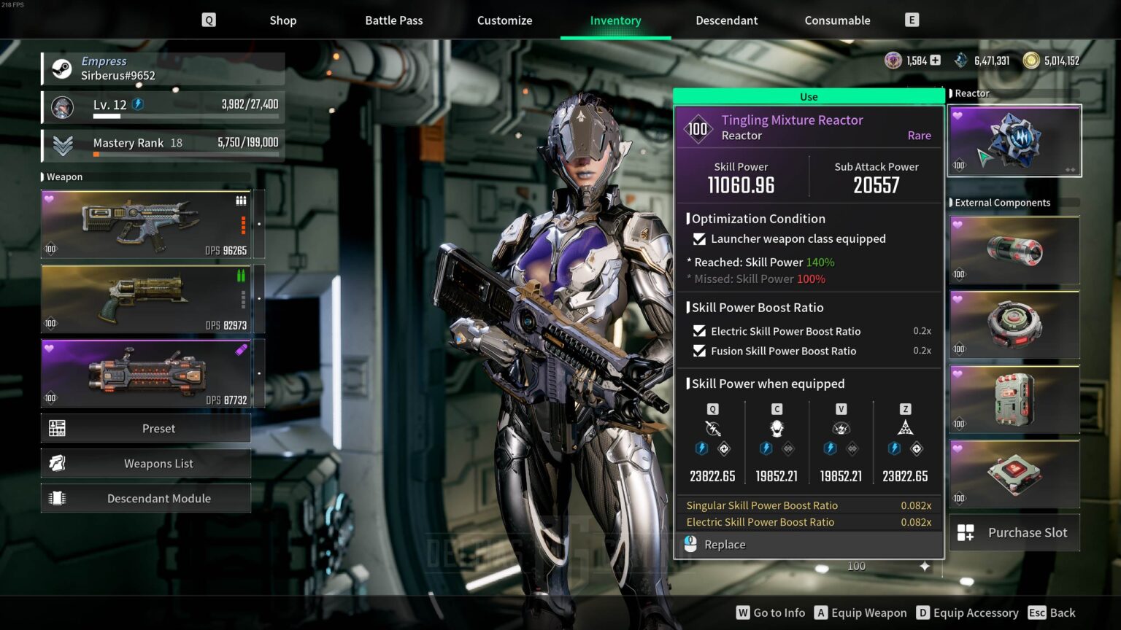
Task: Toggle the Launcher weapon class equipped checkbox
Action: click(700, 238)
